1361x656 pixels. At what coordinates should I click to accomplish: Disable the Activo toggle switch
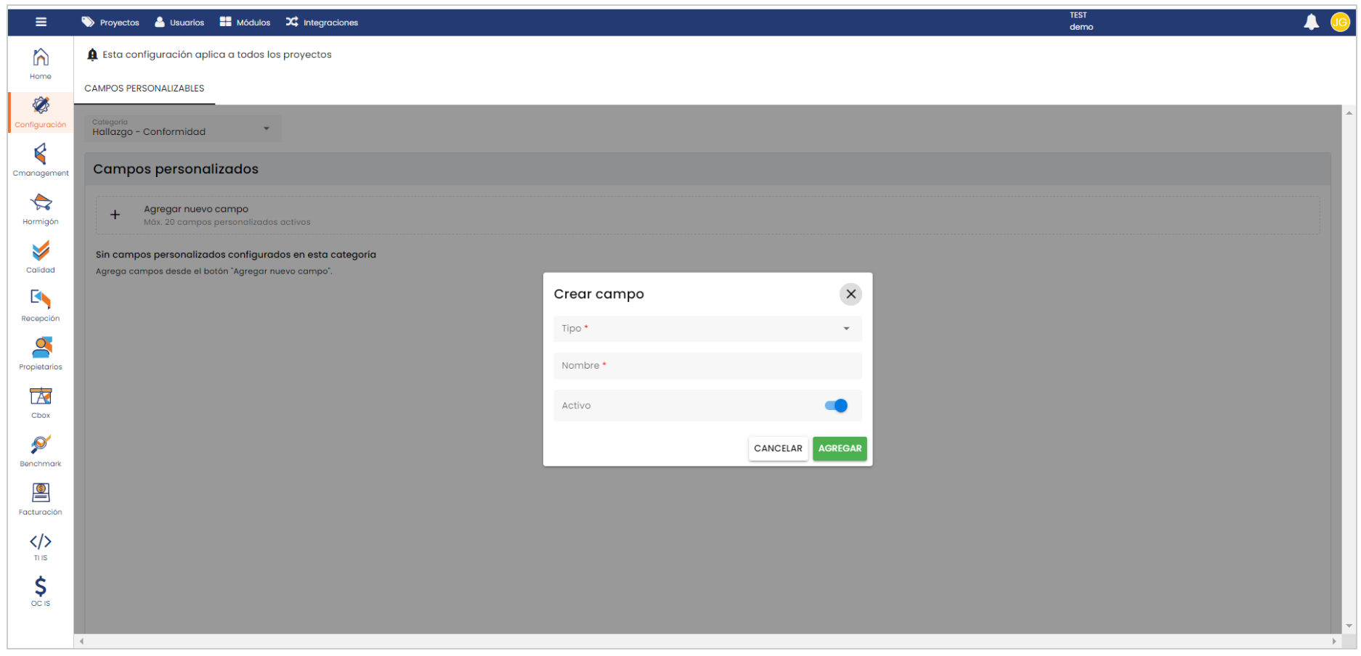[x=836, y=406]
